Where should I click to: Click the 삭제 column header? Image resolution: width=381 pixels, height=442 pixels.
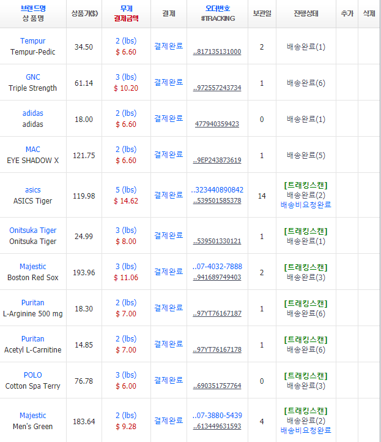point(369,13)
